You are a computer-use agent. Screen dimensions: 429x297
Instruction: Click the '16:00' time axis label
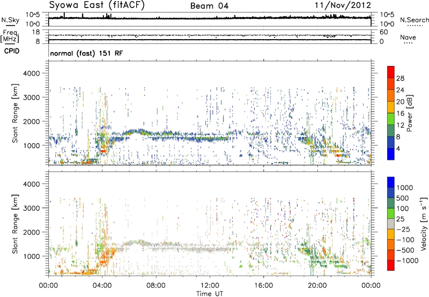pyautogui.click(x=263, y=286)
